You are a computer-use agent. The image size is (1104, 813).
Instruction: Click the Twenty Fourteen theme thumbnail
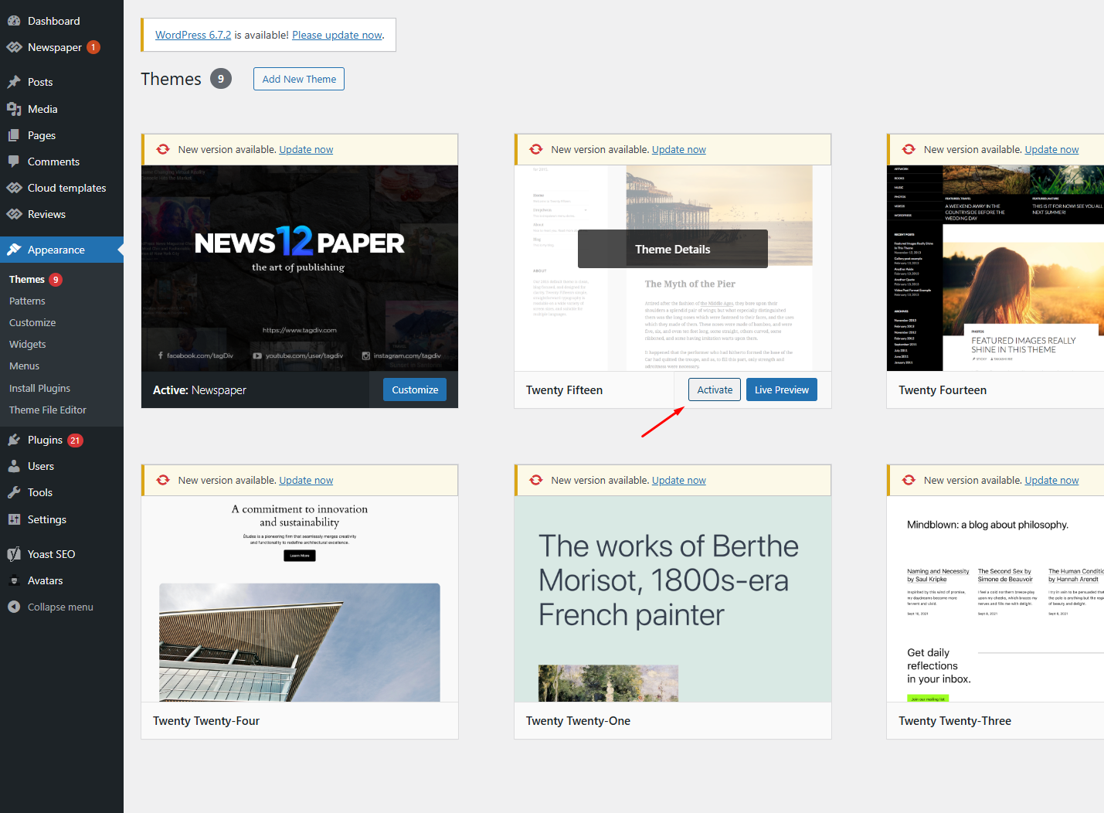pyautogui.click(x=995, y=268)
